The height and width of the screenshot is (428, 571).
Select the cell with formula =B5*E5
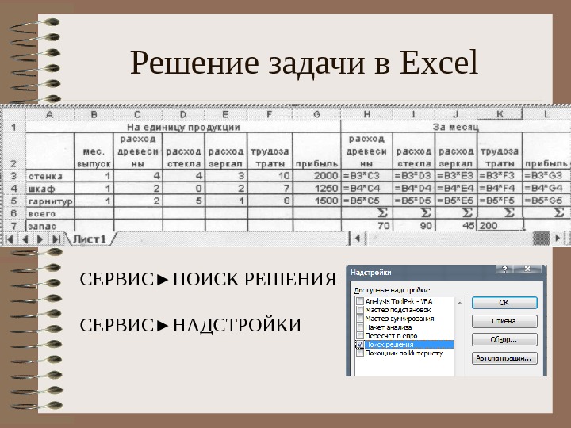(x=456, y=201)
